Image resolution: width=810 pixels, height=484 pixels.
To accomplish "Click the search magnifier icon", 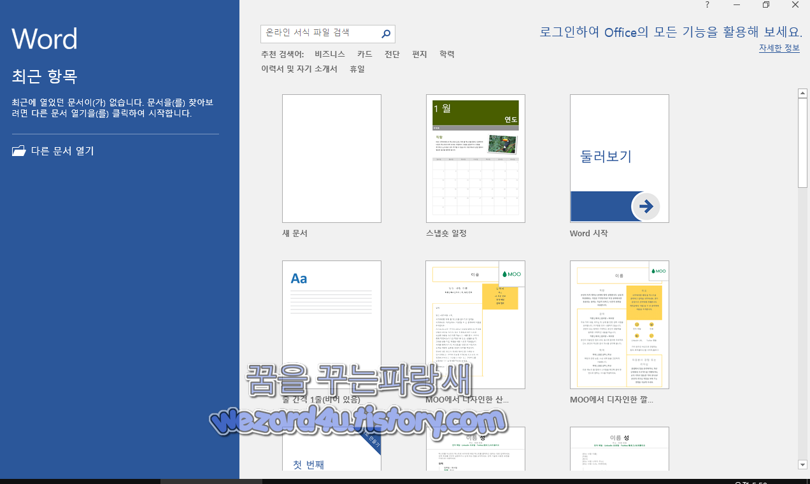I will click(x=386, y=33).
